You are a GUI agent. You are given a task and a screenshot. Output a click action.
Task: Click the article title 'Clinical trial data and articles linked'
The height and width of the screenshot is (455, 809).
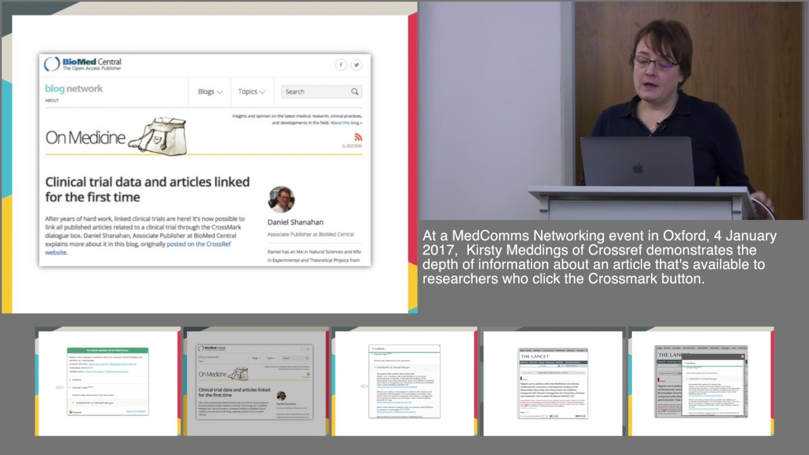[x=147, y=189]
